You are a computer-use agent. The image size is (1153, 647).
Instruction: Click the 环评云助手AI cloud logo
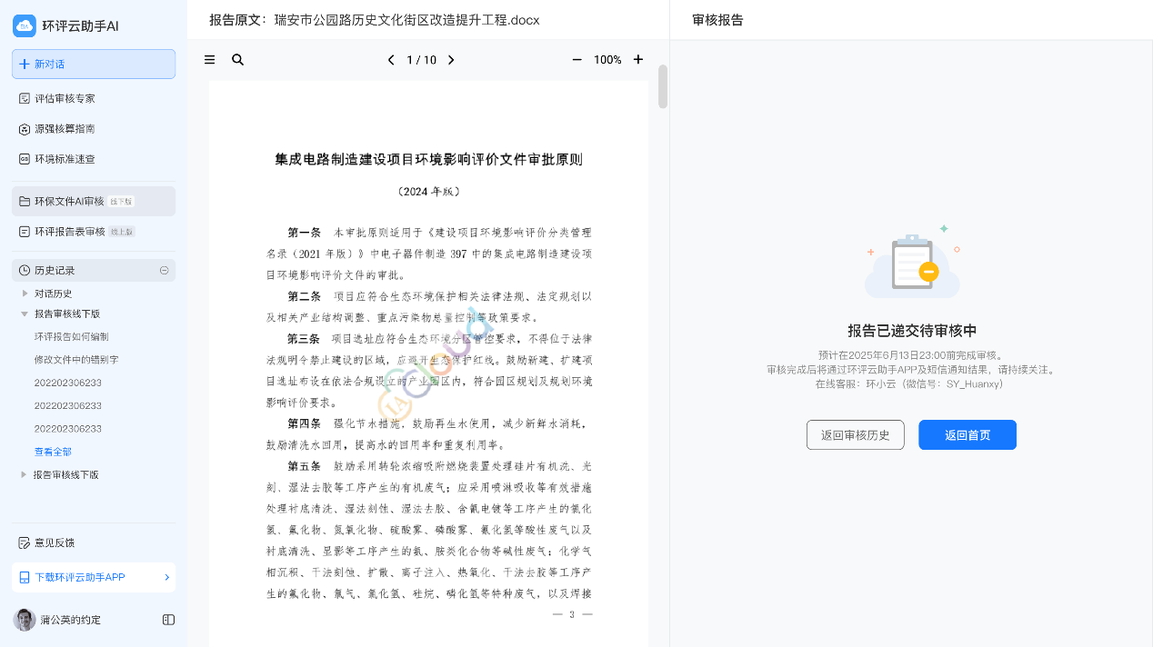[x=24, y=25]
